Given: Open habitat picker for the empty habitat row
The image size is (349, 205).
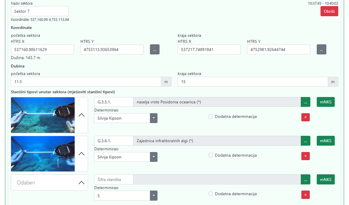Looking at the screenshot, I should pyautogui.click(x=305, y=180).
